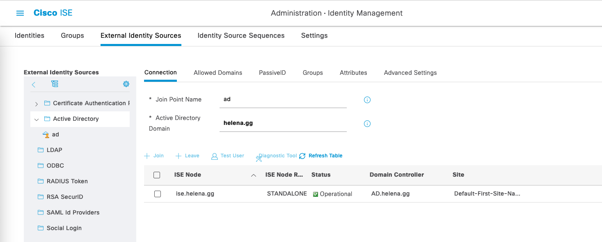Toggle the select-all checkbox in table header
The image size is (602, 242).
click(x=157, y=175)
